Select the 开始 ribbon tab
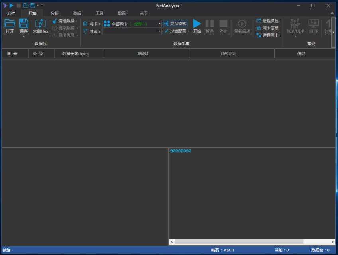This screenshot has width=338, height=255. [x=32, y=13]
